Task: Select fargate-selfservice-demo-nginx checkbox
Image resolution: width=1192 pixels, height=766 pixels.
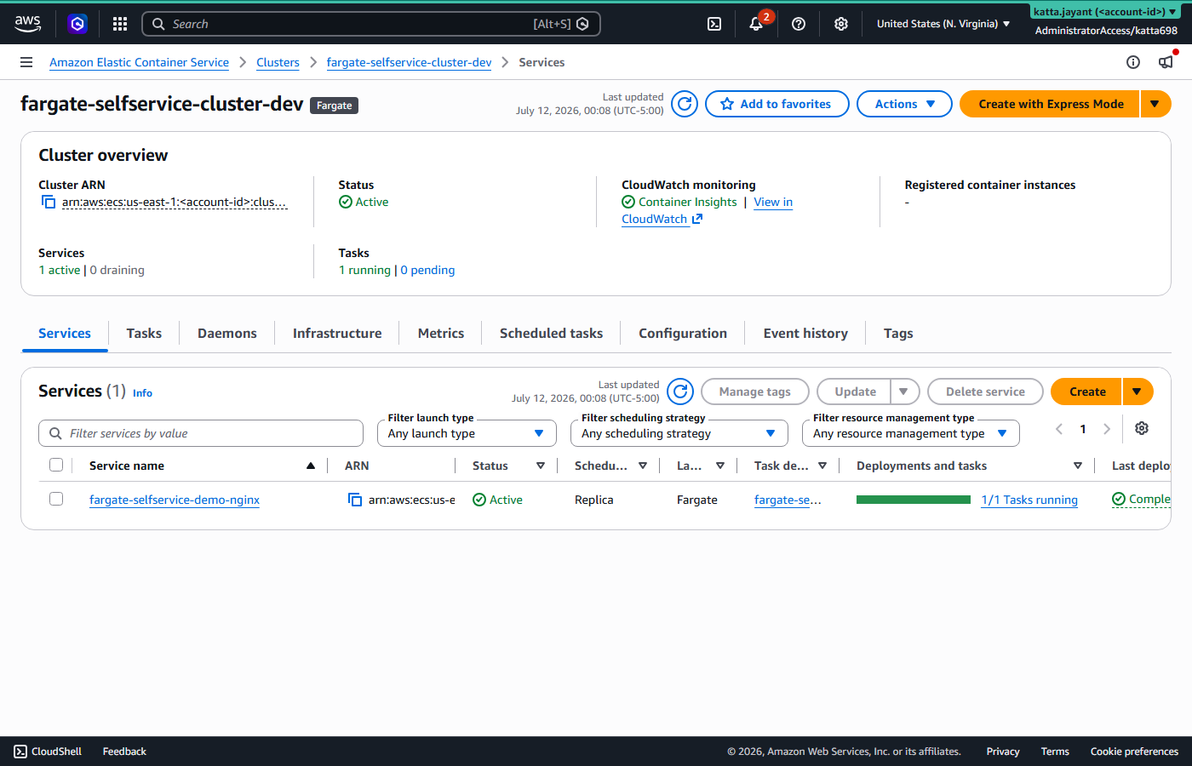Action: [x=56, y=499]
